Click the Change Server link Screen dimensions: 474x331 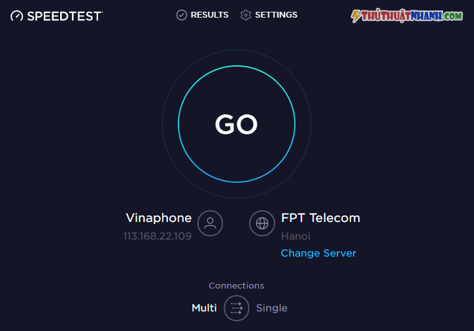tap(318, 253)
